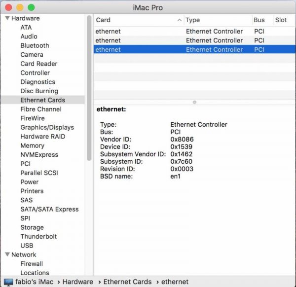The height and width of the screenshot is (287, 296).
Task: Click the Hardware category label
Action: (x=26, y=18)
